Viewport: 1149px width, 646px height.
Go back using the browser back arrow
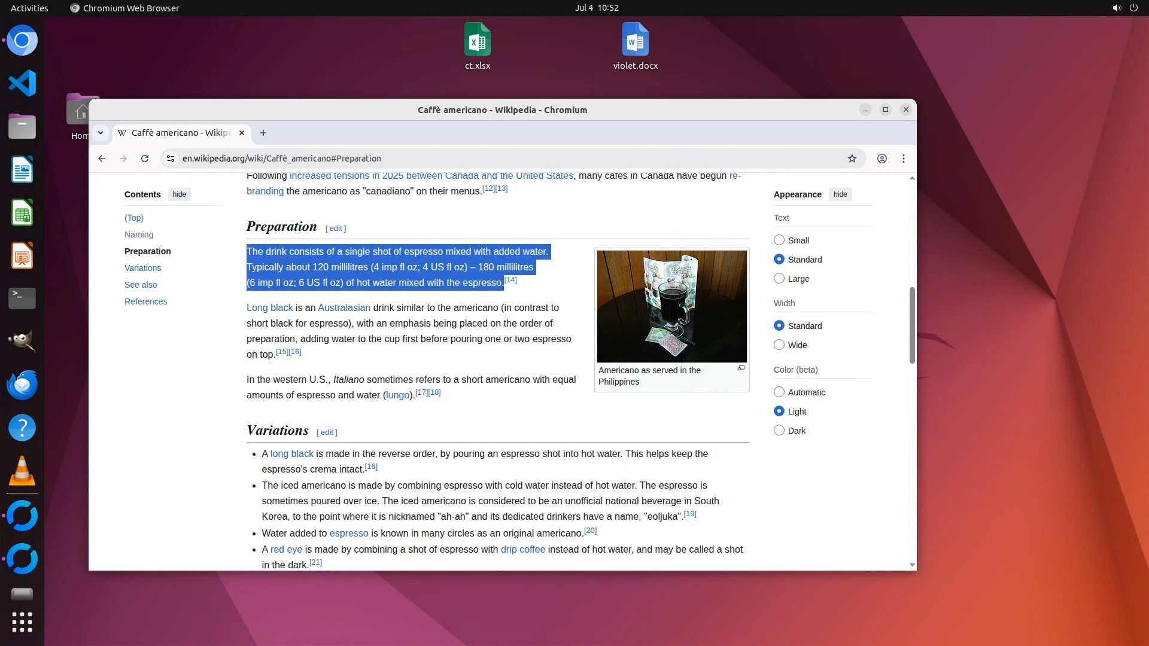102,159
